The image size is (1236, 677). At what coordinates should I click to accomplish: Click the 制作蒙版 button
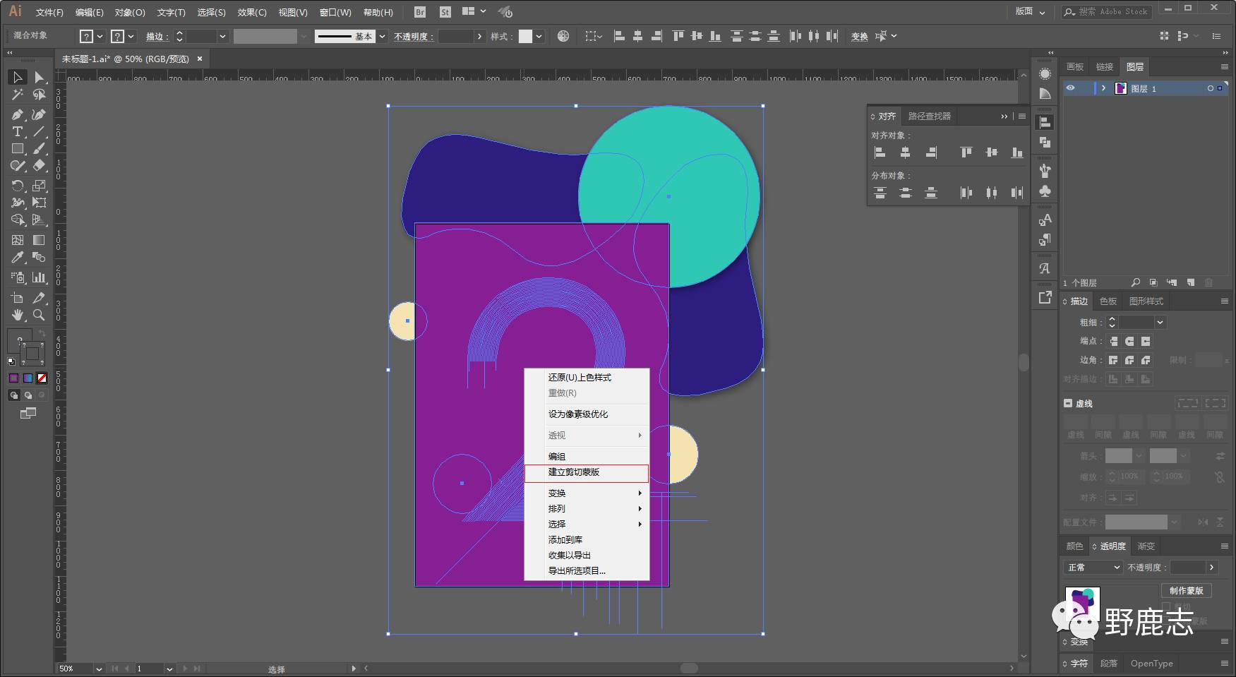coord(1185,590)
